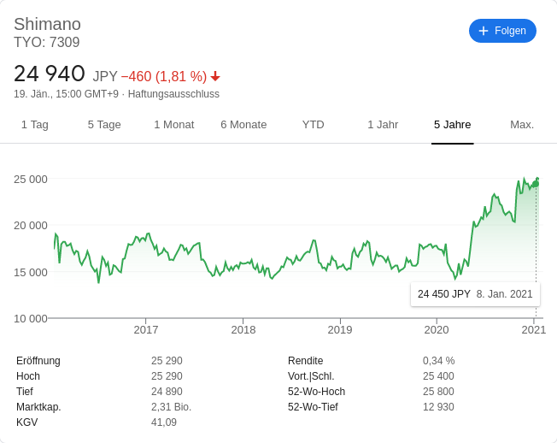
Task: Select the 5 Tage tab
Action: tap(104, 125)
